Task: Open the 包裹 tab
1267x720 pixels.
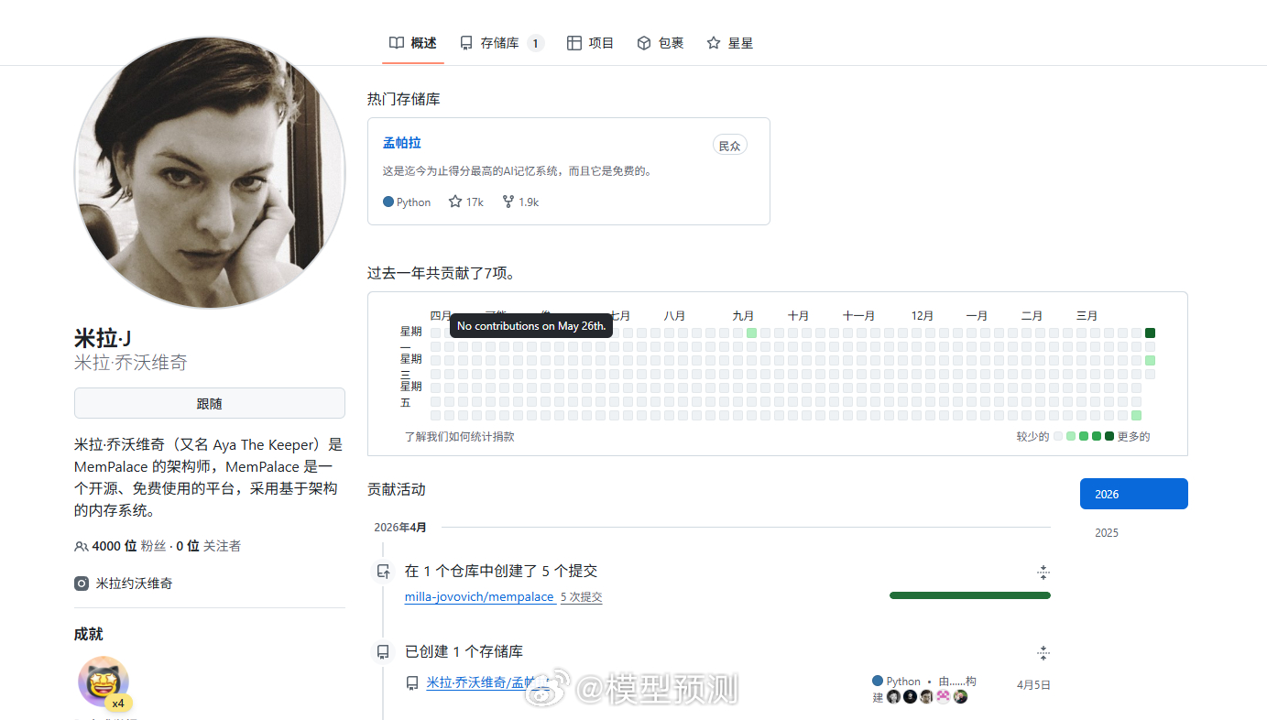Action: pos(661,42)
